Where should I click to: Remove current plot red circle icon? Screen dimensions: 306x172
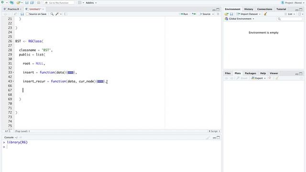[x=270, y=78]
